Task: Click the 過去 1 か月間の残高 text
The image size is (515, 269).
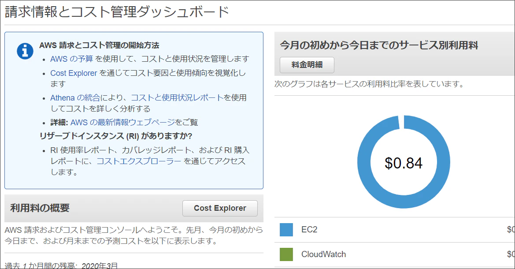Action: coord(41,266)
